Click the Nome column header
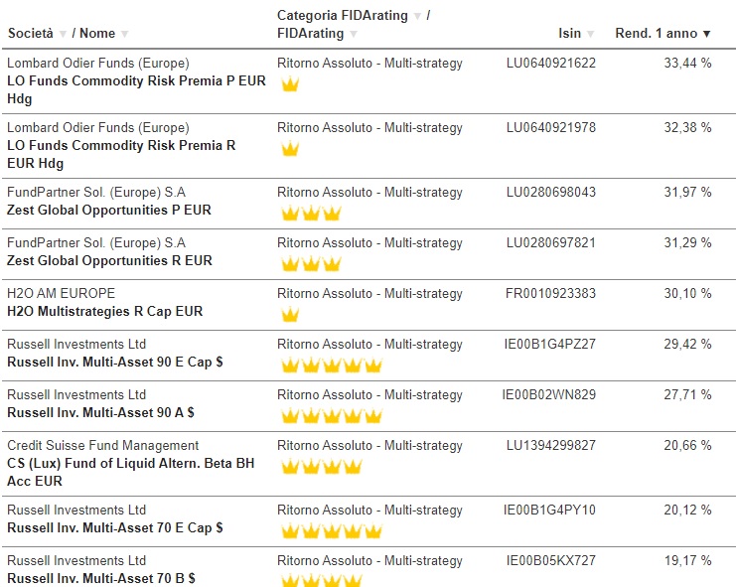 [97, 34]
